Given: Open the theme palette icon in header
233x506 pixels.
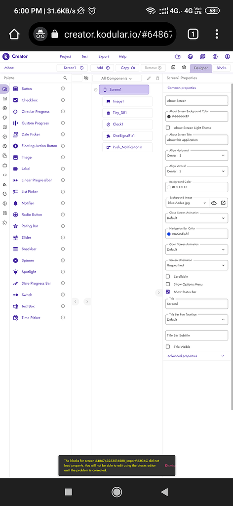Looking at the screenshot, I should 190,56.
